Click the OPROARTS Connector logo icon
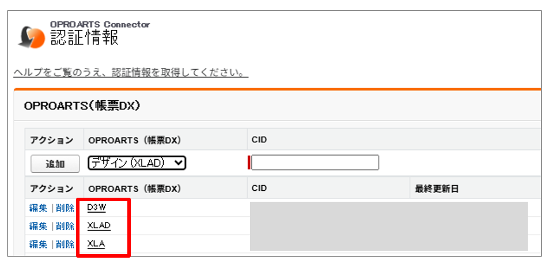 (32, 36)
